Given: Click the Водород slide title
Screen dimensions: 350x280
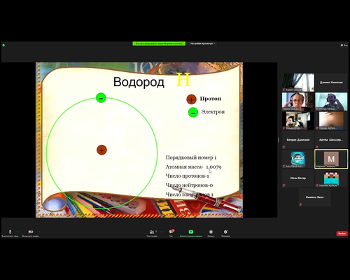Looking at the screenshot, I should pyautogui.click(x=139, y=82).
